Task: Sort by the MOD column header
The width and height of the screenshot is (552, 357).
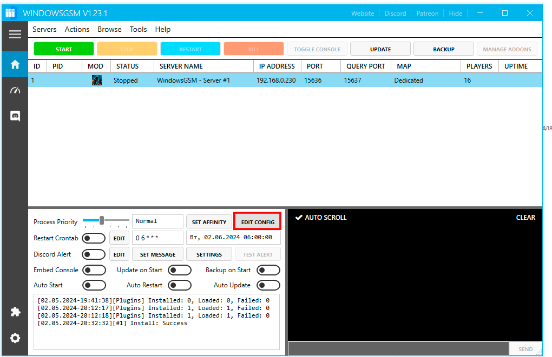Action: click(x=95, y=66)
